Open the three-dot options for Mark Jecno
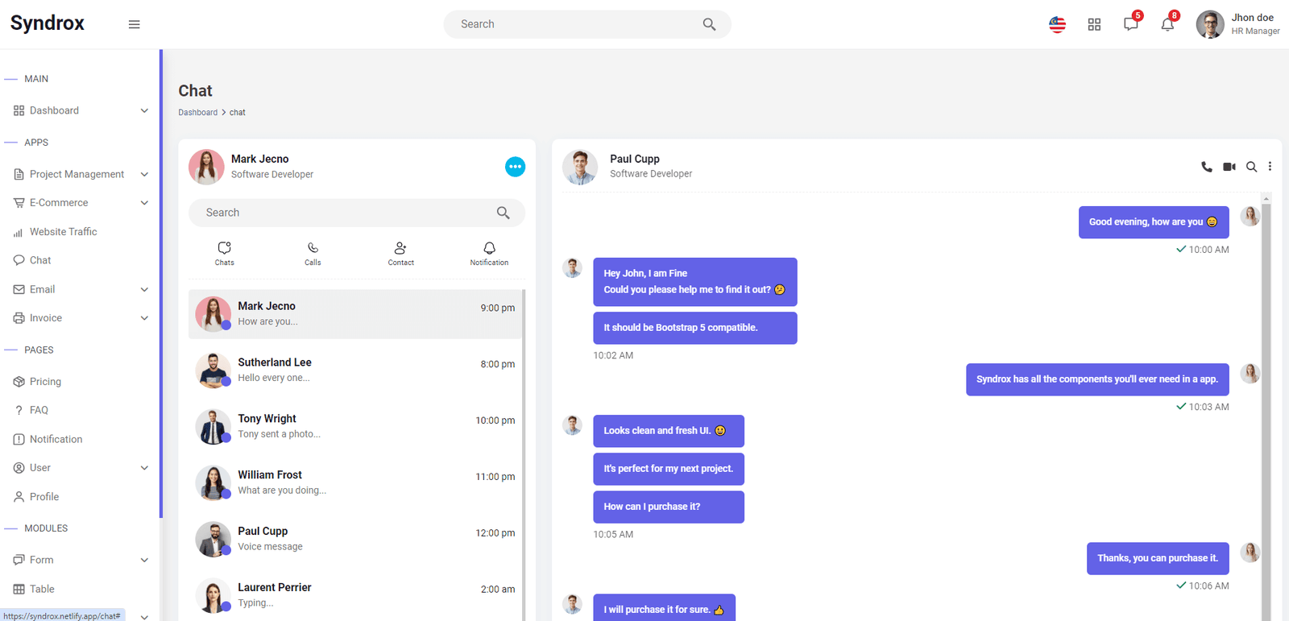 pyautogui.click(x=515, y=167)
